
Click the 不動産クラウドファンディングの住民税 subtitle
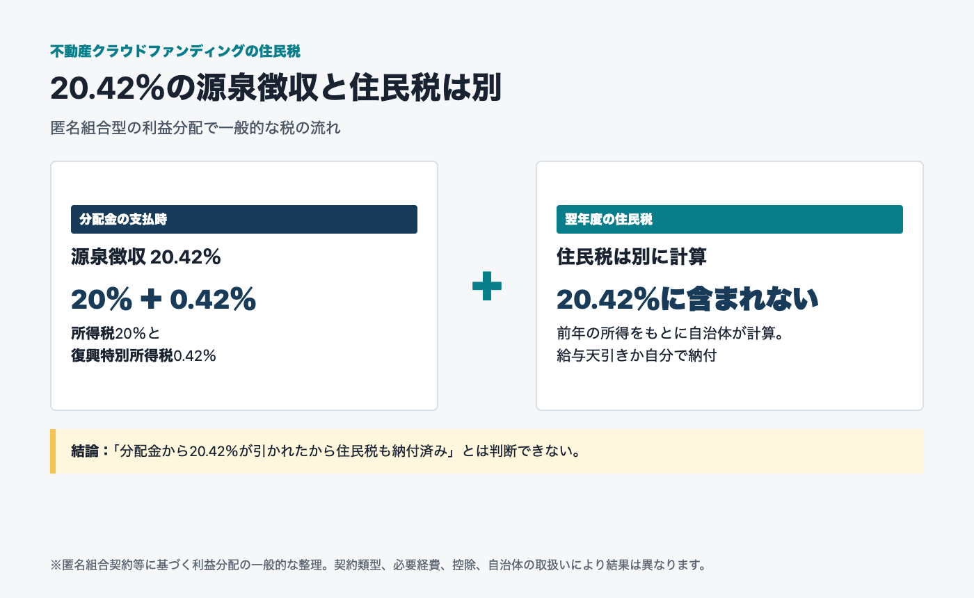coord(175,51)
